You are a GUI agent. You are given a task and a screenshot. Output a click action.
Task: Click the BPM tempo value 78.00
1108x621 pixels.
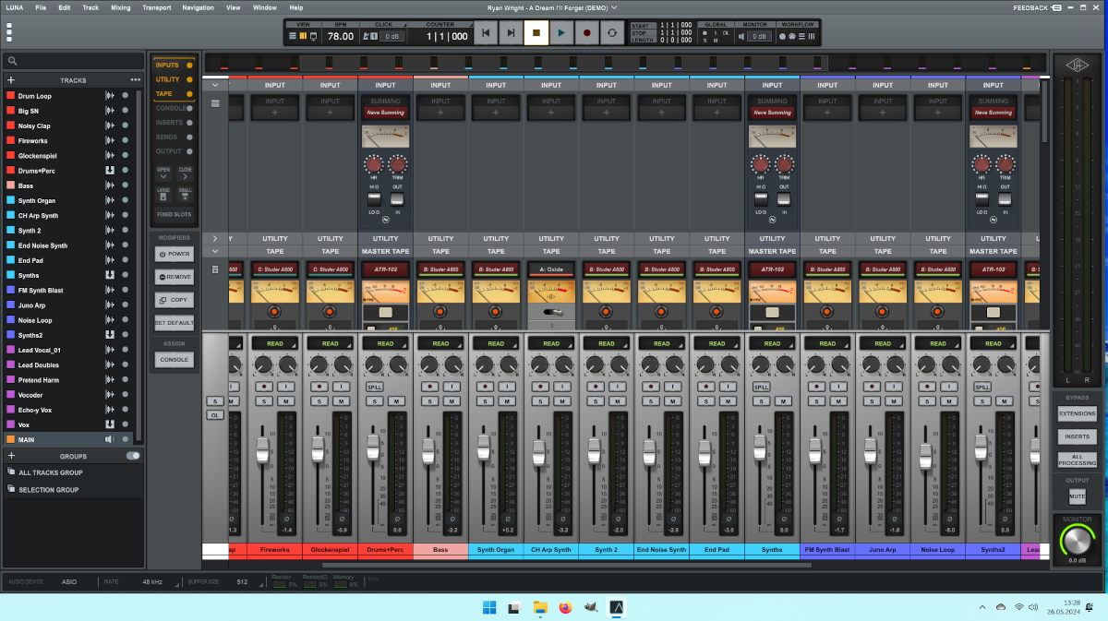coord(341,36)
